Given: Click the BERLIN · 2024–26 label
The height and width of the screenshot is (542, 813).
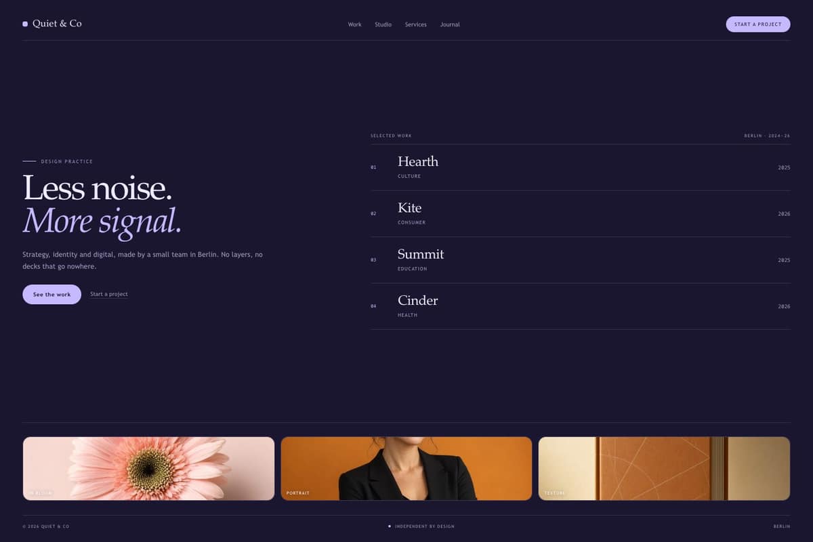Looking at the screenshot, I should 767,135.
